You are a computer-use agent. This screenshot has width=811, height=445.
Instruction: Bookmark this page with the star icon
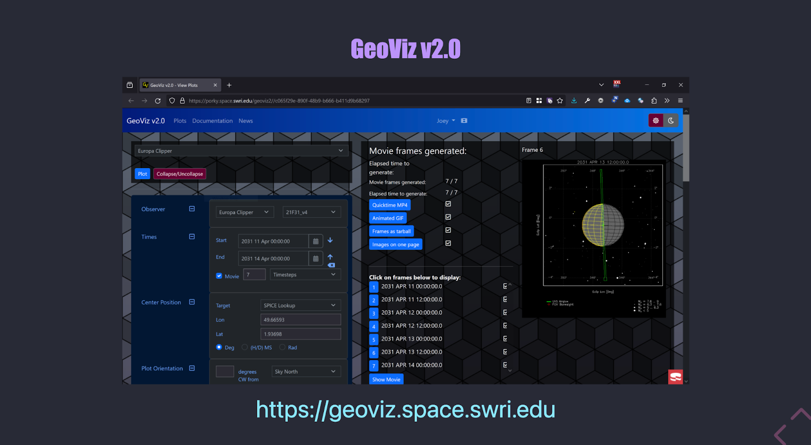coord(560,101)
